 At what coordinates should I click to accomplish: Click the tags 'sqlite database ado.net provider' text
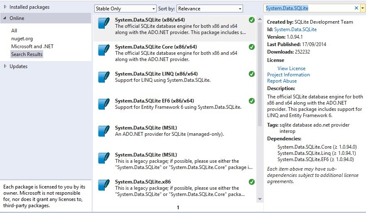314,125
